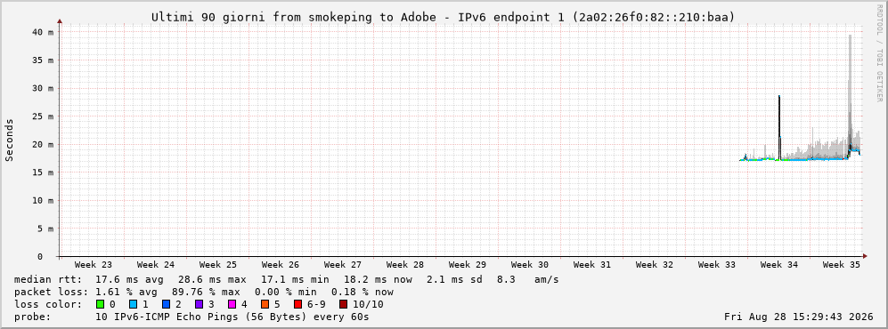
Task: Click the dark red 10/10 loss swatch
Action: 343,304
